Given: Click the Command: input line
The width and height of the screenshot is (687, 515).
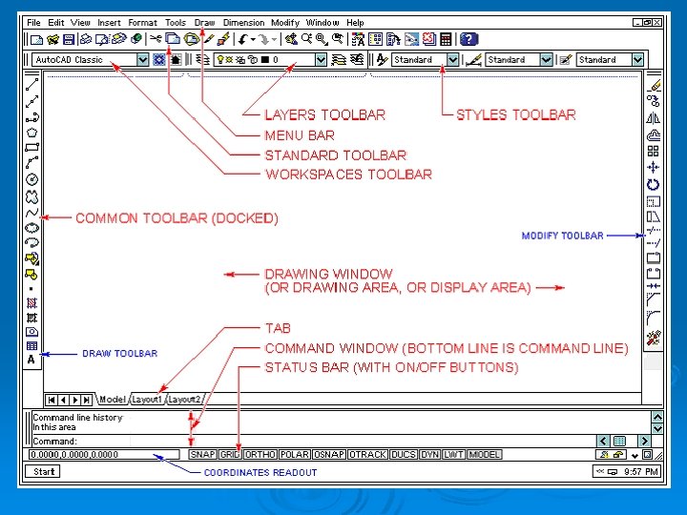Looking at the screenshot, I should point(313,441).
